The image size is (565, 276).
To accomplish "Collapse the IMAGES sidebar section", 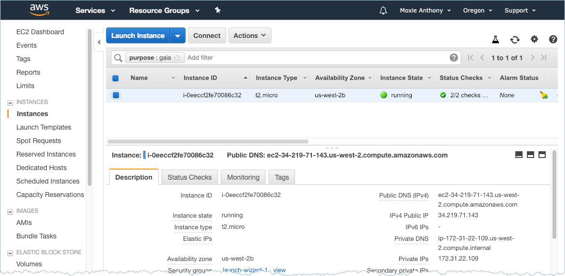I will click(x=11, y=211).
